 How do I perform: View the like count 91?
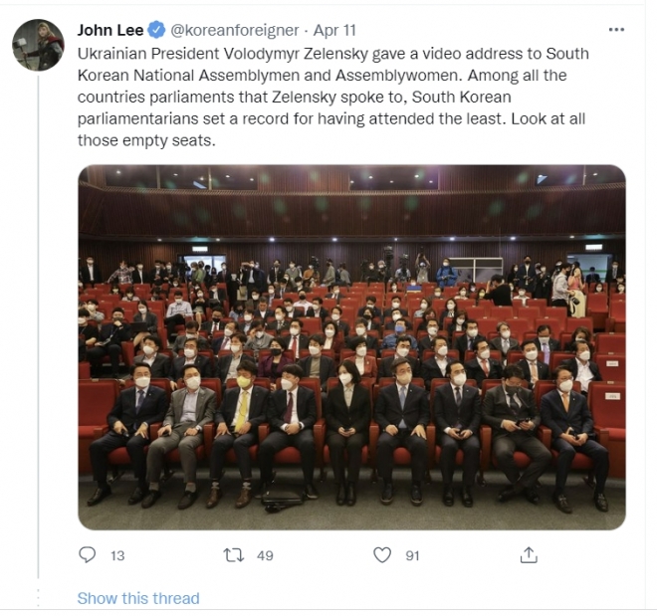coord(413,555)
